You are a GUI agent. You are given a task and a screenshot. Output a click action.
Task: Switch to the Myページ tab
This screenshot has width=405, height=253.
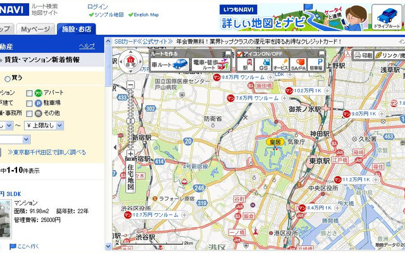click(x=35, y=29)
